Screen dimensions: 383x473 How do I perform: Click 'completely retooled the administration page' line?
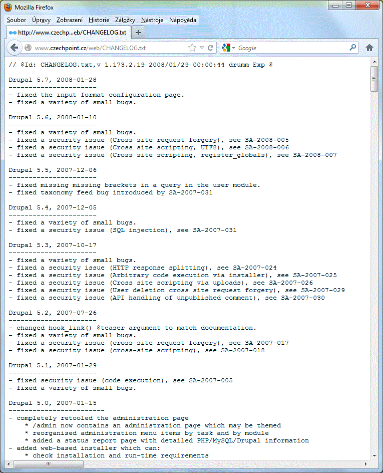pyautogui.click(x=99, y=418)
